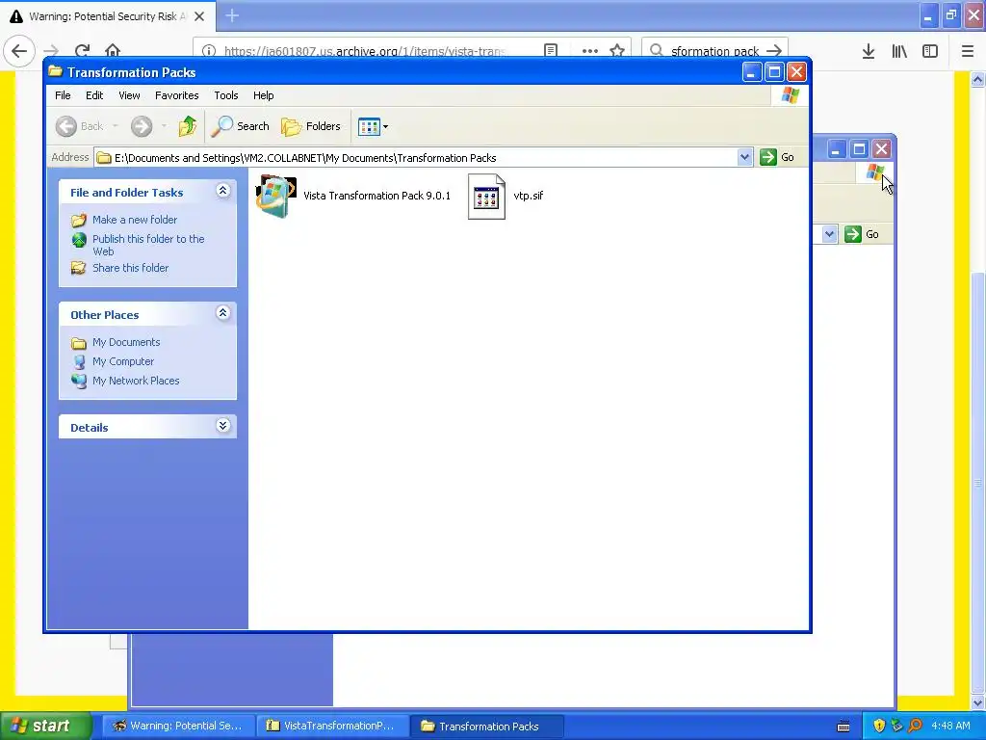Open My Computer from Other Places

pos(123,362)
